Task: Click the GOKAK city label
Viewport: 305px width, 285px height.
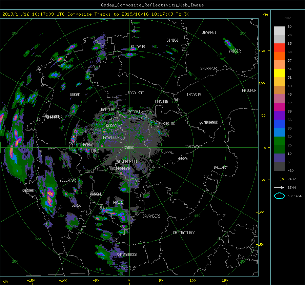Action: [x=75, y=95]
